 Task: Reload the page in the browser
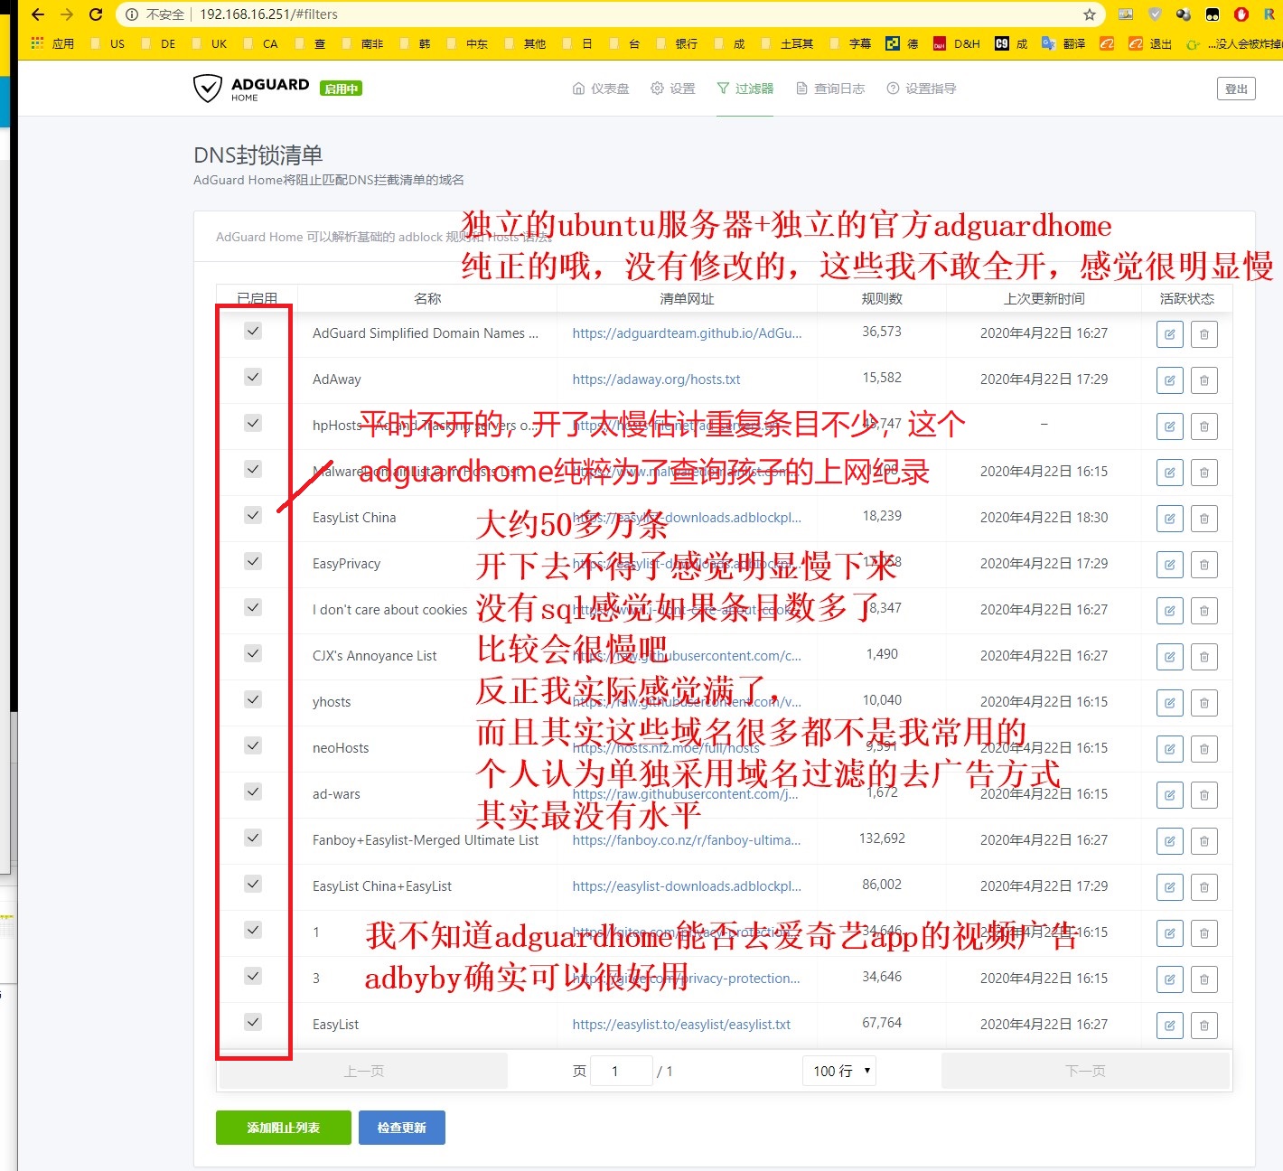(x=96, y=14)
